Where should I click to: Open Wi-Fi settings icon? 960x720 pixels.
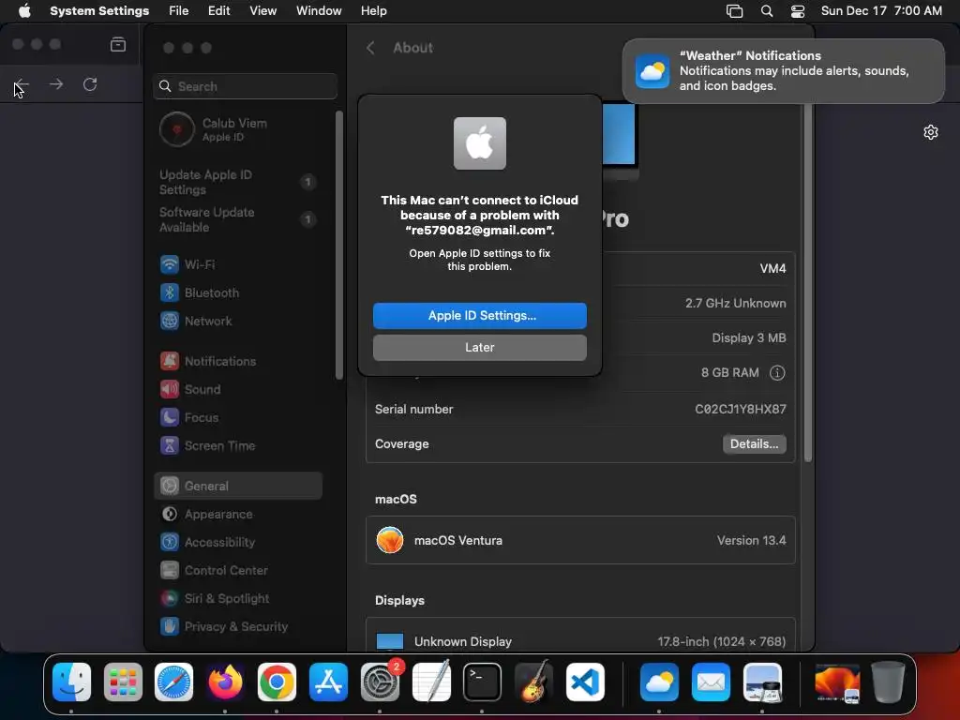170,264
